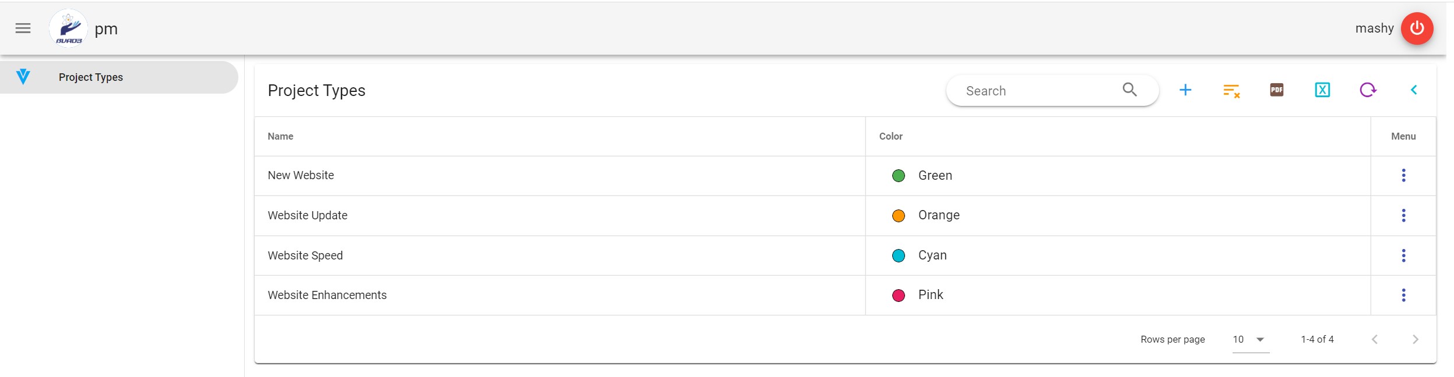Export table to Excel

[x=1322, y=90]
